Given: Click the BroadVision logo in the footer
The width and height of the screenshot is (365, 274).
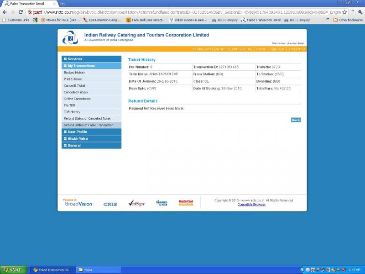Looking at the screenshot, I should pyautogui.click(x=78, y=203).
